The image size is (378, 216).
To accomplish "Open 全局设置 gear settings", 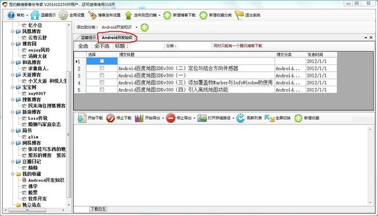I will (x=63, y=15).
